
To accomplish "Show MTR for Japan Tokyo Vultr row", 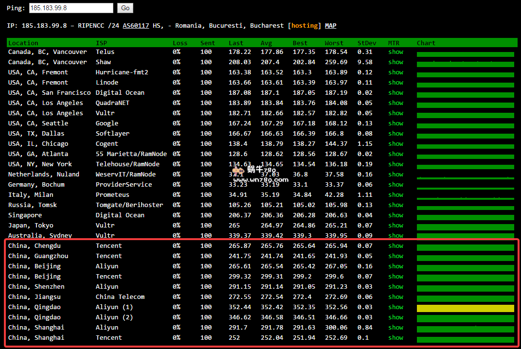I will 395,226.
